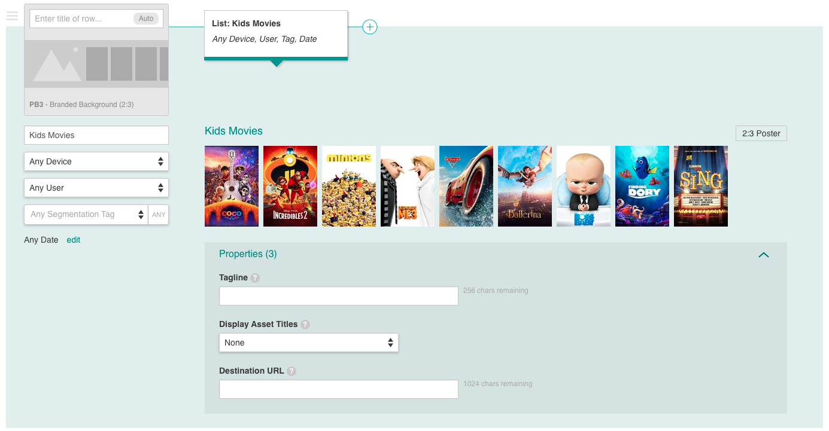The height and width of the screenshot is (431, 829).
Task: Click the 1024 chars remaining text
Action: click(x=497, y=384)
